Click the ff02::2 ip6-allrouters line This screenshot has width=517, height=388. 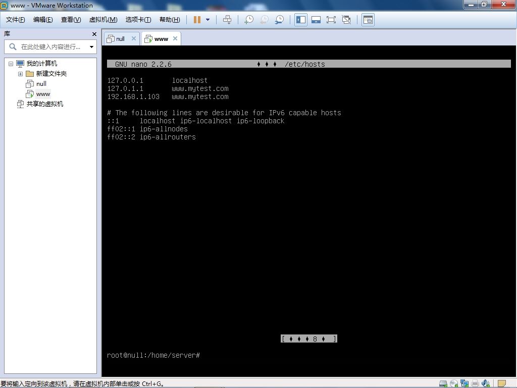point(151,137)
